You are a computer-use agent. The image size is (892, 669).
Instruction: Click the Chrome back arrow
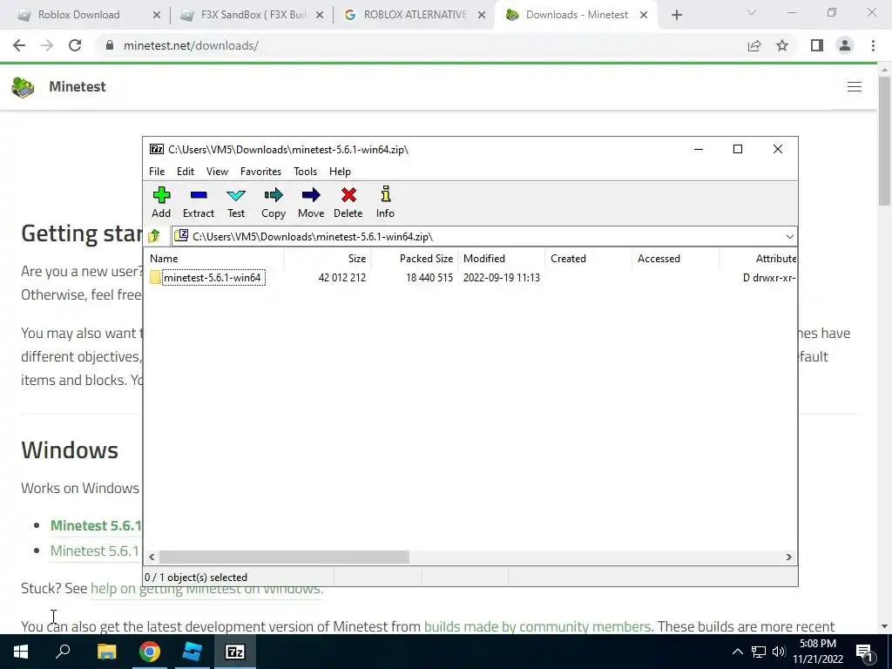pyautogui.click(x=19, y=45)
